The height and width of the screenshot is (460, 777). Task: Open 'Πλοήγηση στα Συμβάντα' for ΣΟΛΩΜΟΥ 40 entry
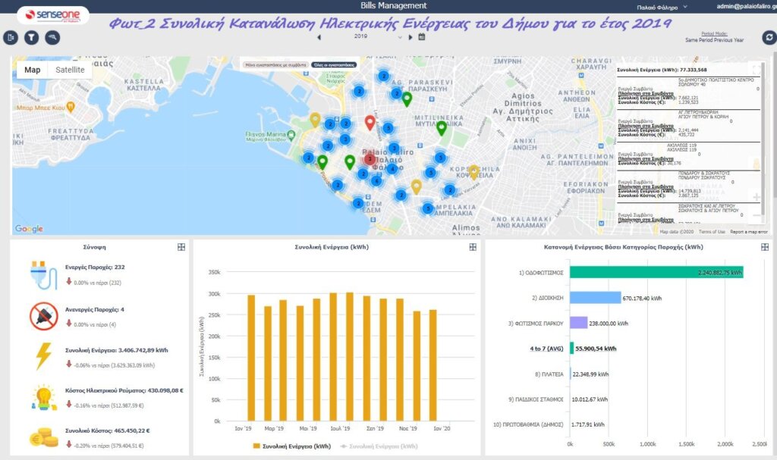[x=646, y=93]
